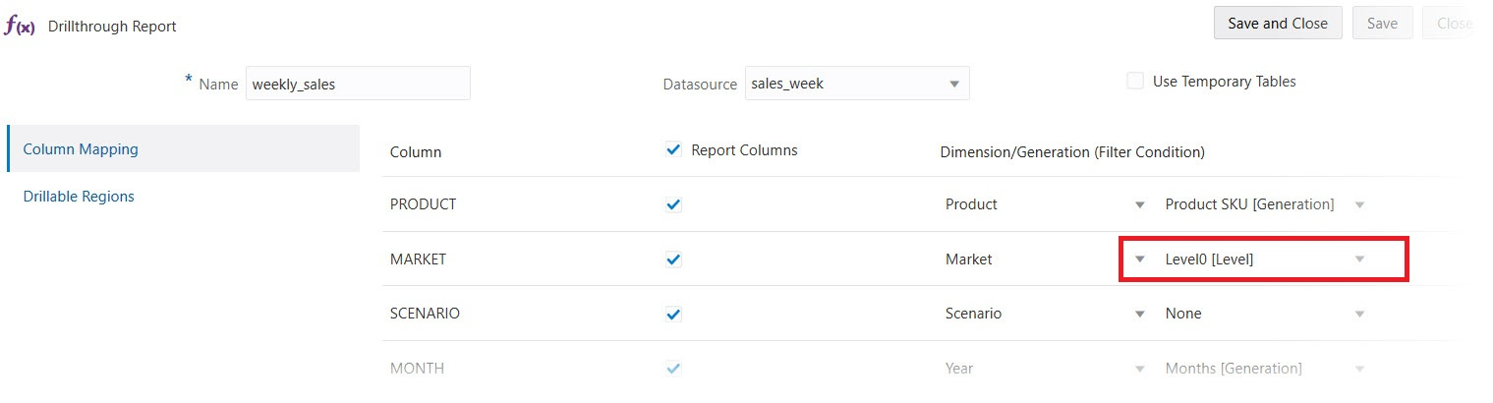Uncheck the MARKET report column checkbox

tap(673, 259)
